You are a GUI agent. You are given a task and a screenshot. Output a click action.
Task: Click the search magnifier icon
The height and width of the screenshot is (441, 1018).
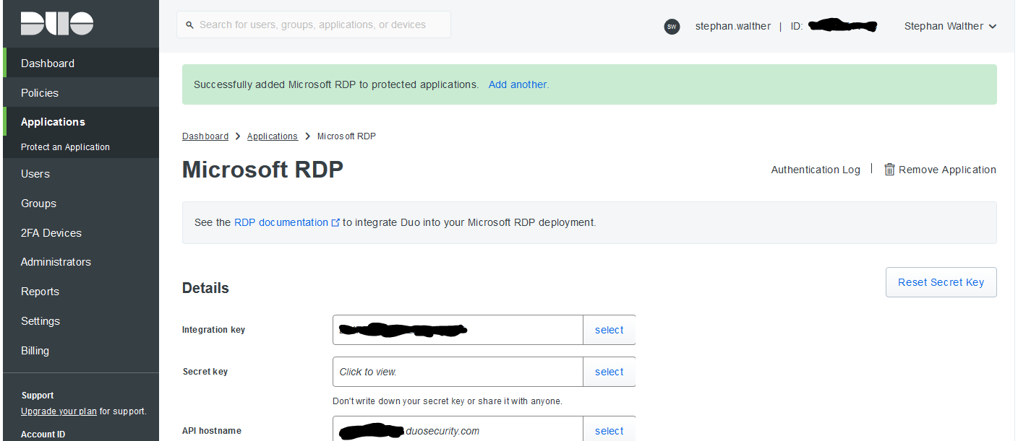[x=189, y=25]
